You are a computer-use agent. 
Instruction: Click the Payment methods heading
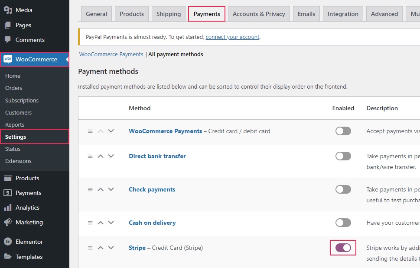coord(108,71)
